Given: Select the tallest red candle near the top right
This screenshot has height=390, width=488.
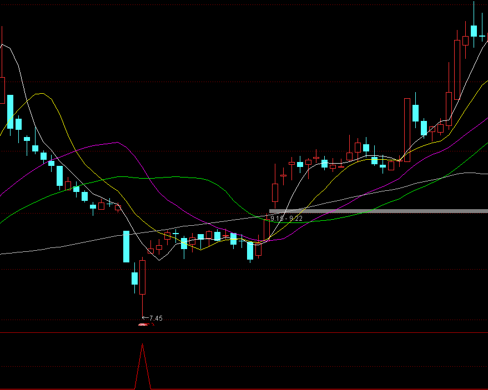Looking at the screenshot, I should 457,69.
